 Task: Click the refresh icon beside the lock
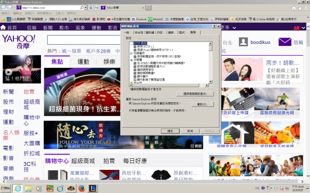pos(96,8)
